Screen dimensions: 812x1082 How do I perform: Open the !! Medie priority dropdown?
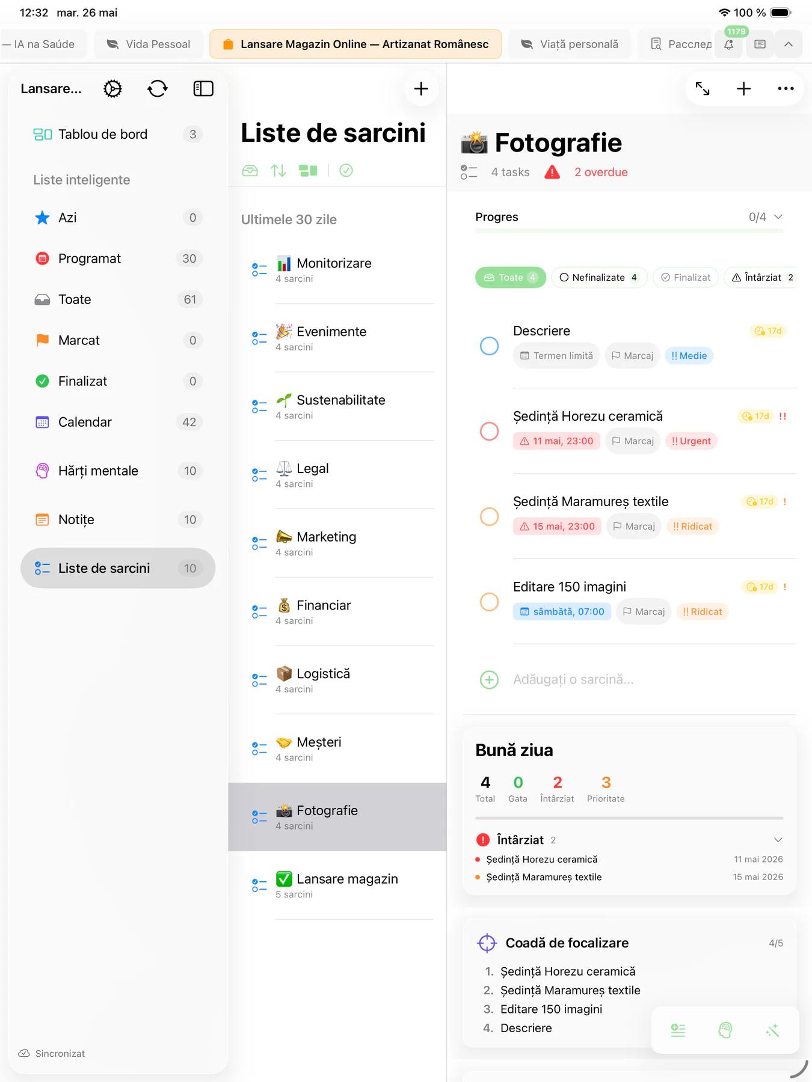689,356
